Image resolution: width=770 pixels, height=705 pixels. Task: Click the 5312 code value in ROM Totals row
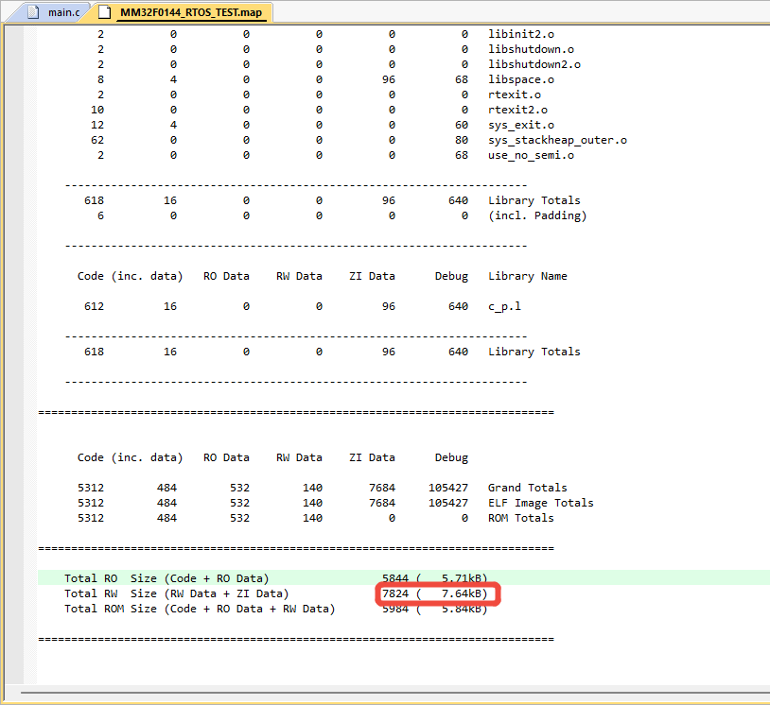91,518
